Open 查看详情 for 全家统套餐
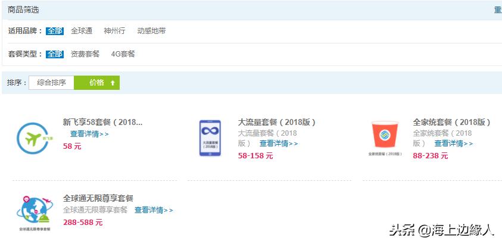 pyautogui.click(x=453, y=143)
